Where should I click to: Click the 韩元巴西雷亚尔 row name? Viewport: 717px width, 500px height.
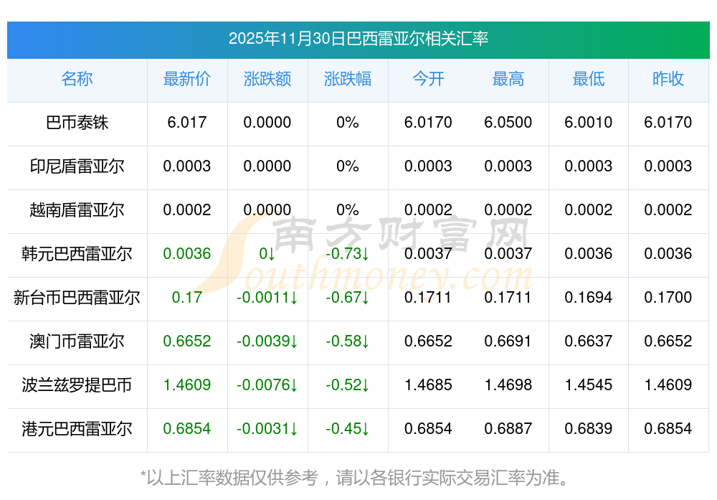[77, 254]
